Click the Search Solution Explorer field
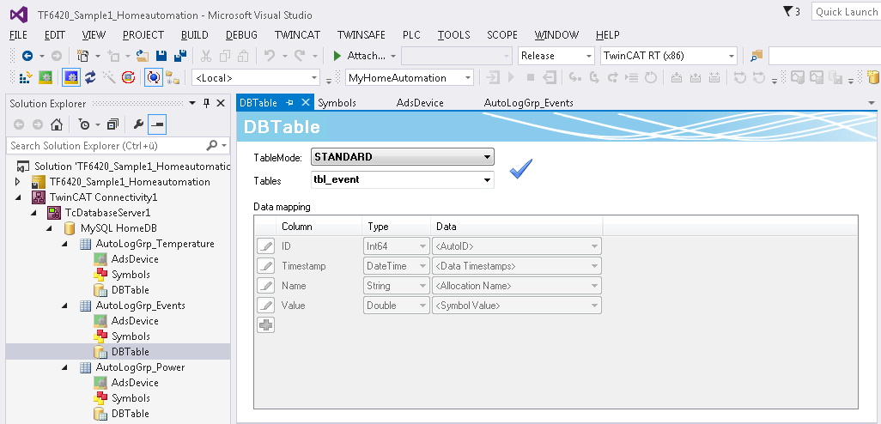This screenshot has width=881, height=424. pos(118,145)
